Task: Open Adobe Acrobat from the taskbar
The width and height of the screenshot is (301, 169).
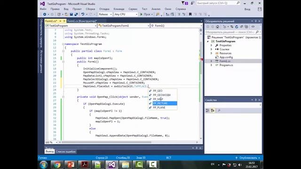Action: tap(85, 165)
